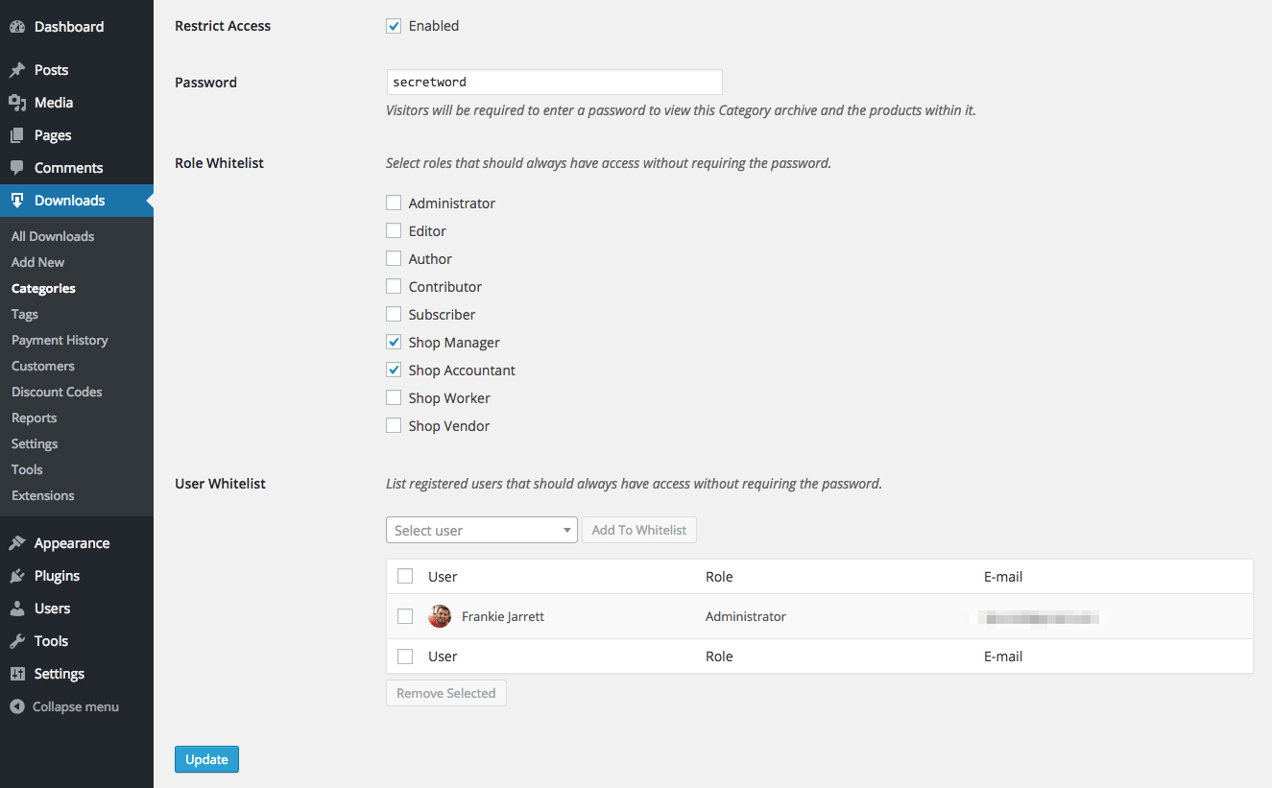Click the Pages icon in sidebar
Viewport: 1272px width, 788px height.
pyautogui.click(x=17, y=135)
